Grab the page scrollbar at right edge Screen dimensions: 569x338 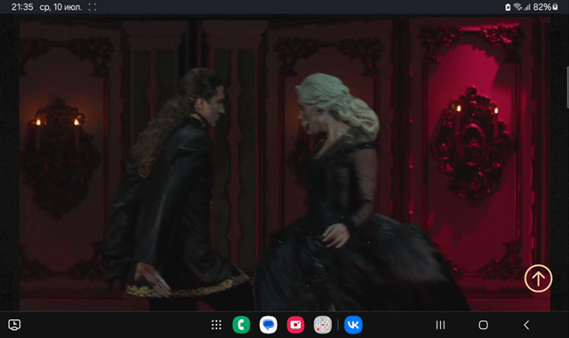(x=567, y=87)
